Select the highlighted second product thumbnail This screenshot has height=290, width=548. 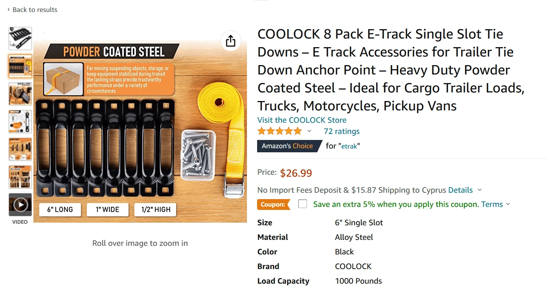(20, 66)
